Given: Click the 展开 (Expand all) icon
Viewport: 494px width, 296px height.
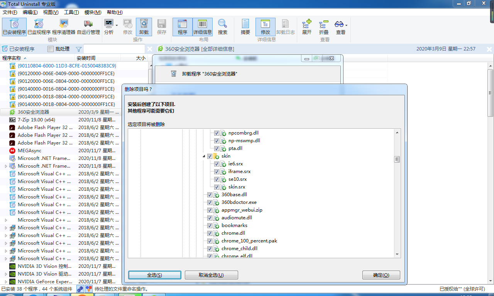Looking at the screenshot, I should pyautogui.click(x=306, y=26).
